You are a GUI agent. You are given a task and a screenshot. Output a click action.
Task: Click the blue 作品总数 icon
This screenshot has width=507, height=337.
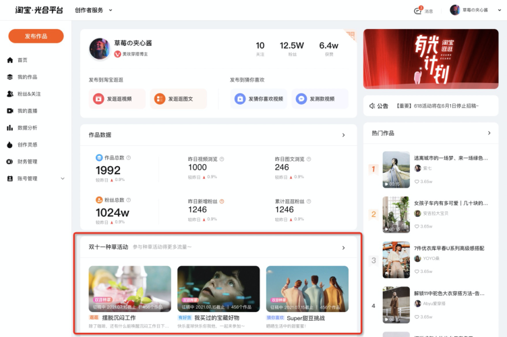click(x=99, y=158)
